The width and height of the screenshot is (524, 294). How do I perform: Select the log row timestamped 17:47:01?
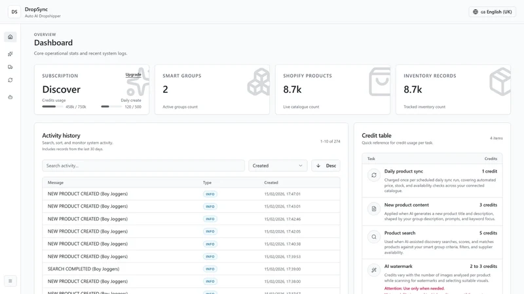tap(191, 194)
